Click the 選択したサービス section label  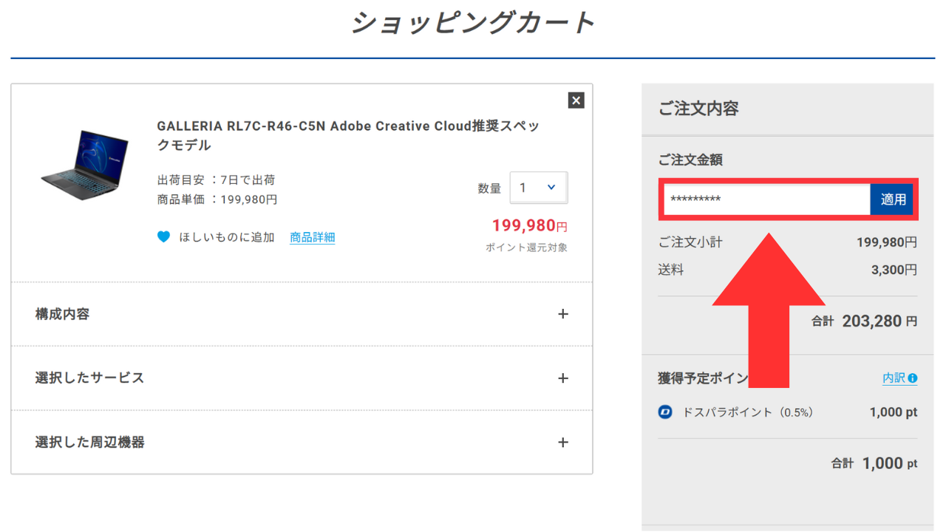pyautogui.click(x=89, y=378)
